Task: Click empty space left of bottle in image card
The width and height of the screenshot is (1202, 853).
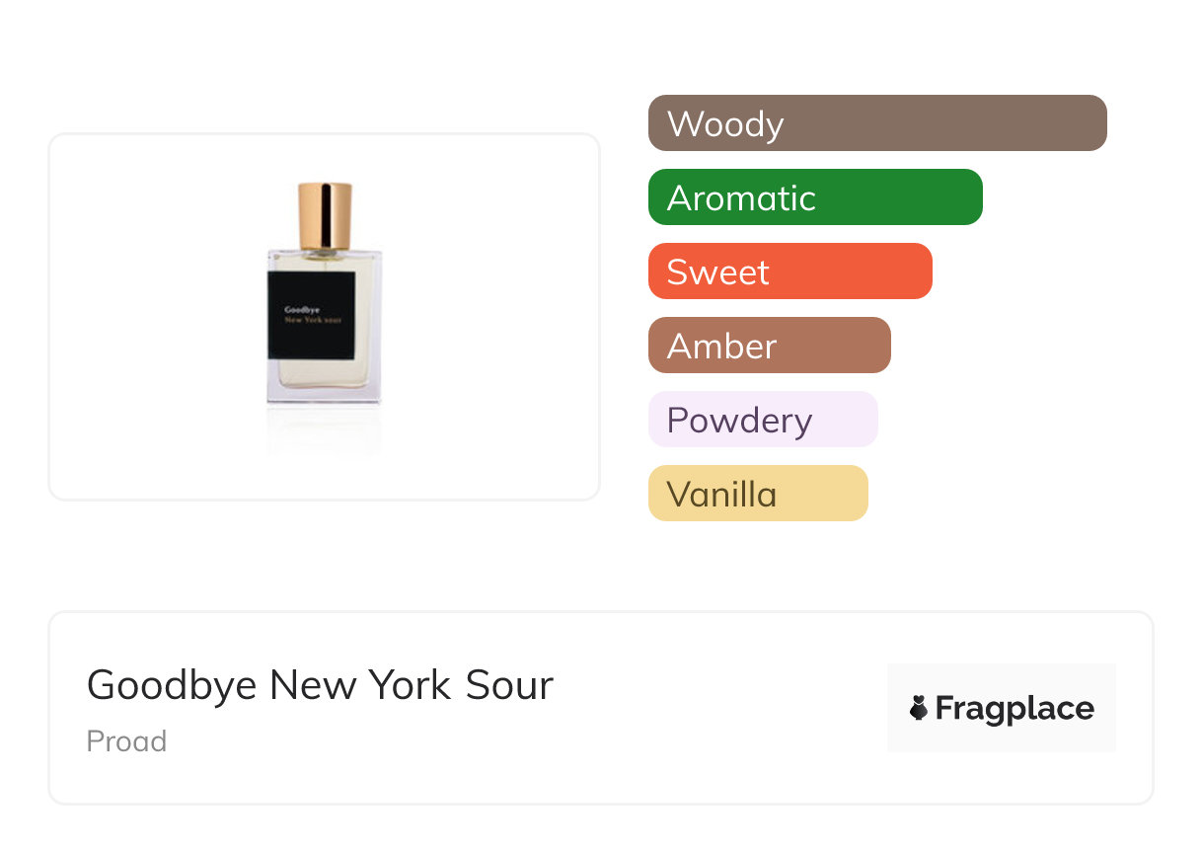Action: (x=148, y=316)
